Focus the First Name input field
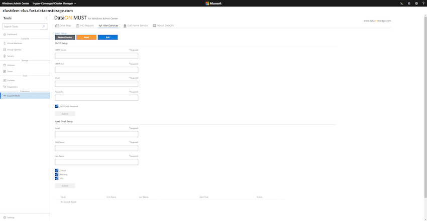The width and height of the screenshot is (427, 221). point(96,148)
